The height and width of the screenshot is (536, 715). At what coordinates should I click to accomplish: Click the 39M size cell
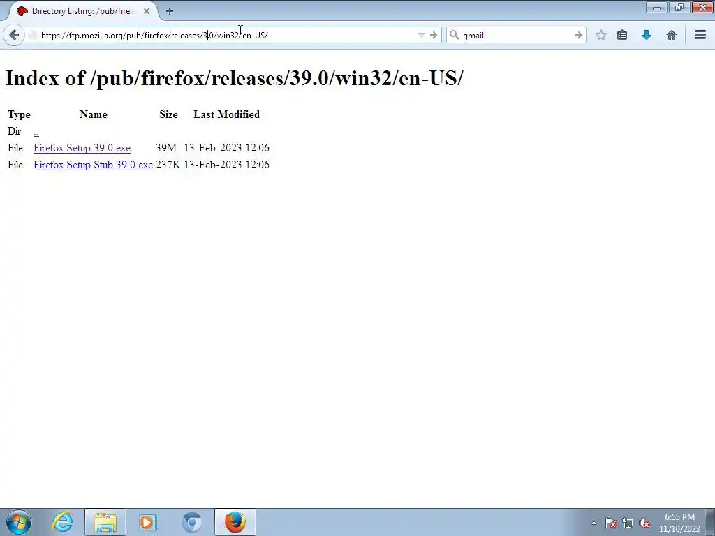pyautogui.click(x=166, y=148)
